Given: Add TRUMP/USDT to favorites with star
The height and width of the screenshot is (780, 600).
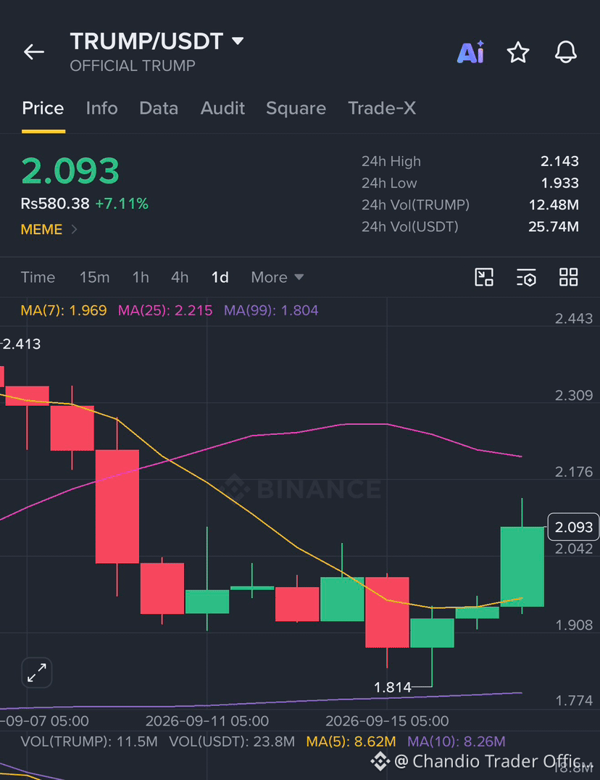Looking at the screenshot, I should 518,52.
